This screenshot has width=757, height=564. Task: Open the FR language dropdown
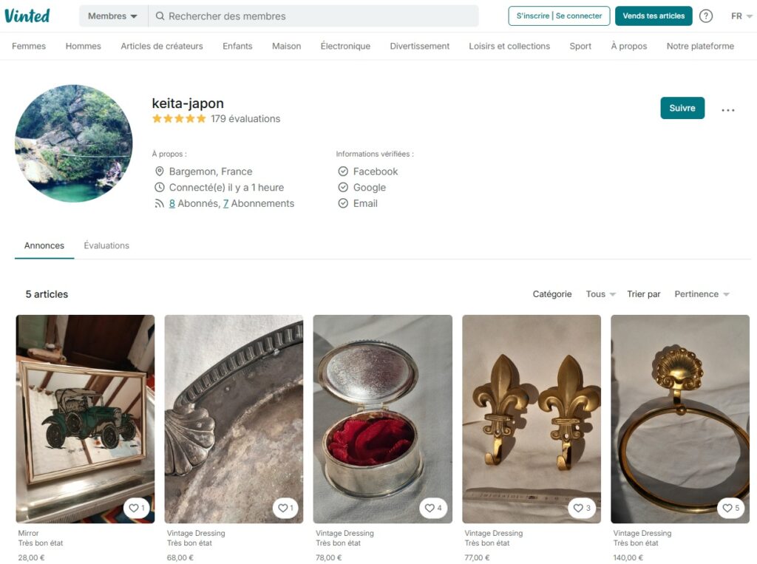[741, 16]
